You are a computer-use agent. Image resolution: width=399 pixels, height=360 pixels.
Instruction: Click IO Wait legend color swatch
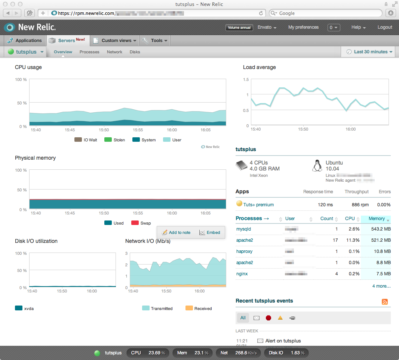click(x=78, y=140)
